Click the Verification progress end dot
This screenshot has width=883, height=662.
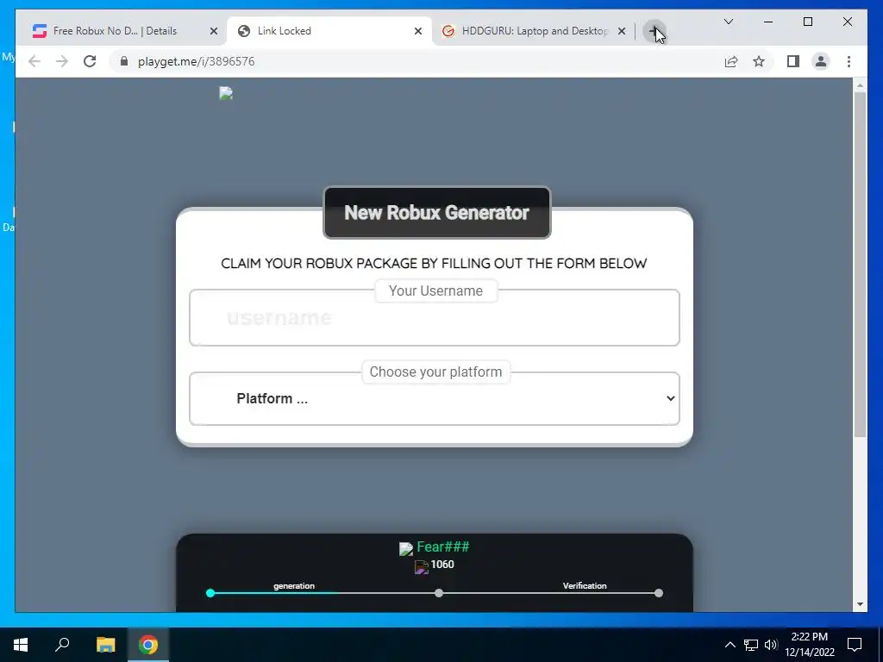(659, 593)
